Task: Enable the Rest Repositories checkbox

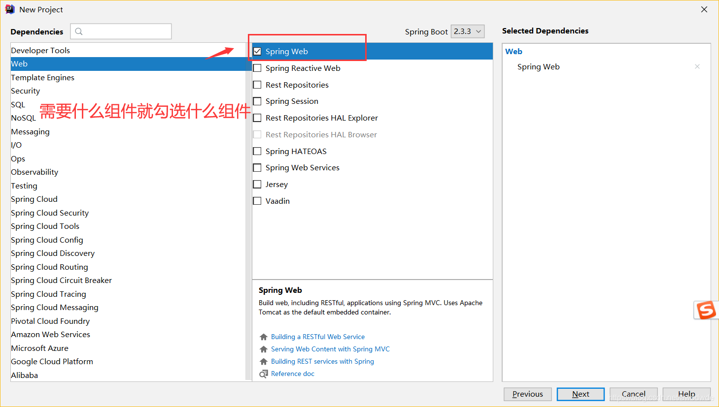Action: point(257,85)
